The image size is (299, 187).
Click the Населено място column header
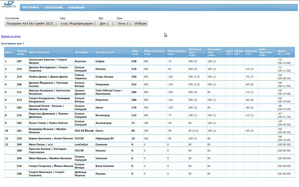pos(105,52)
